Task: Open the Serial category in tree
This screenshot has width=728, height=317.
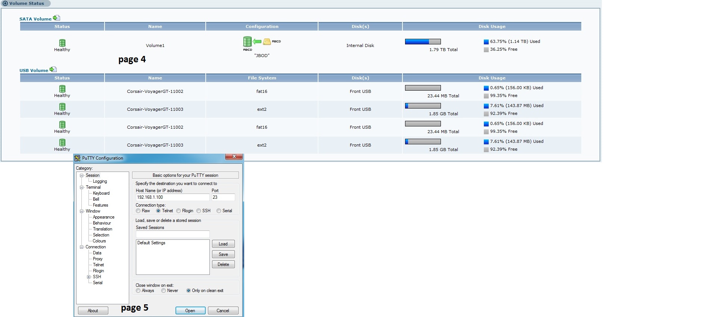Action: coord(97,283)
